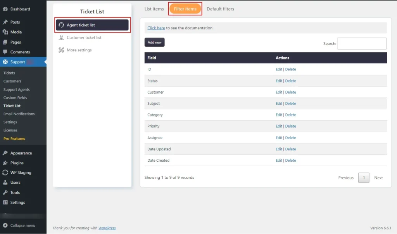Edit the Priority field

click(x=279, y=126)
